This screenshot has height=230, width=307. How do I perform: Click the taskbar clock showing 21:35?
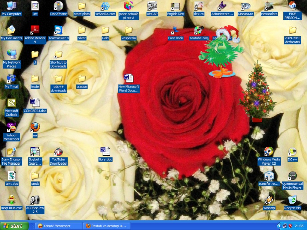point(299,226)
